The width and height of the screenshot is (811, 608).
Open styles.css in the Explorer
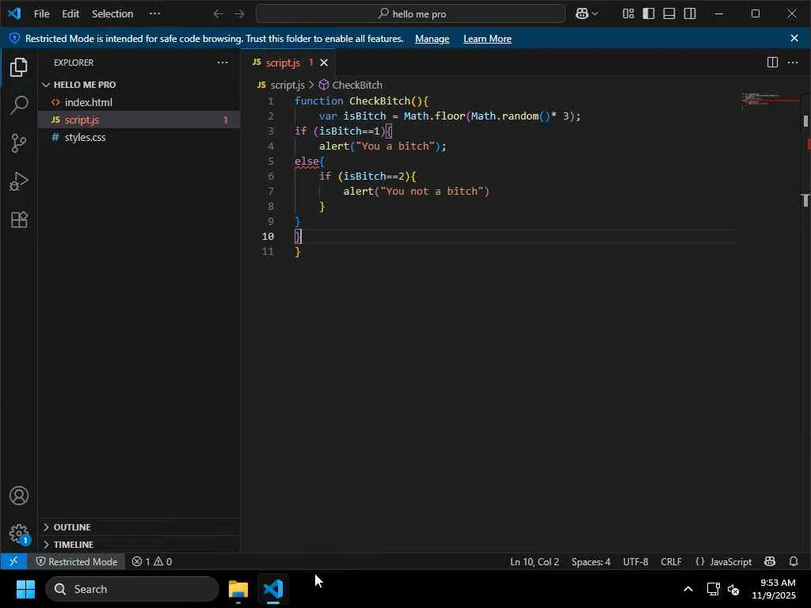(85, 137)
